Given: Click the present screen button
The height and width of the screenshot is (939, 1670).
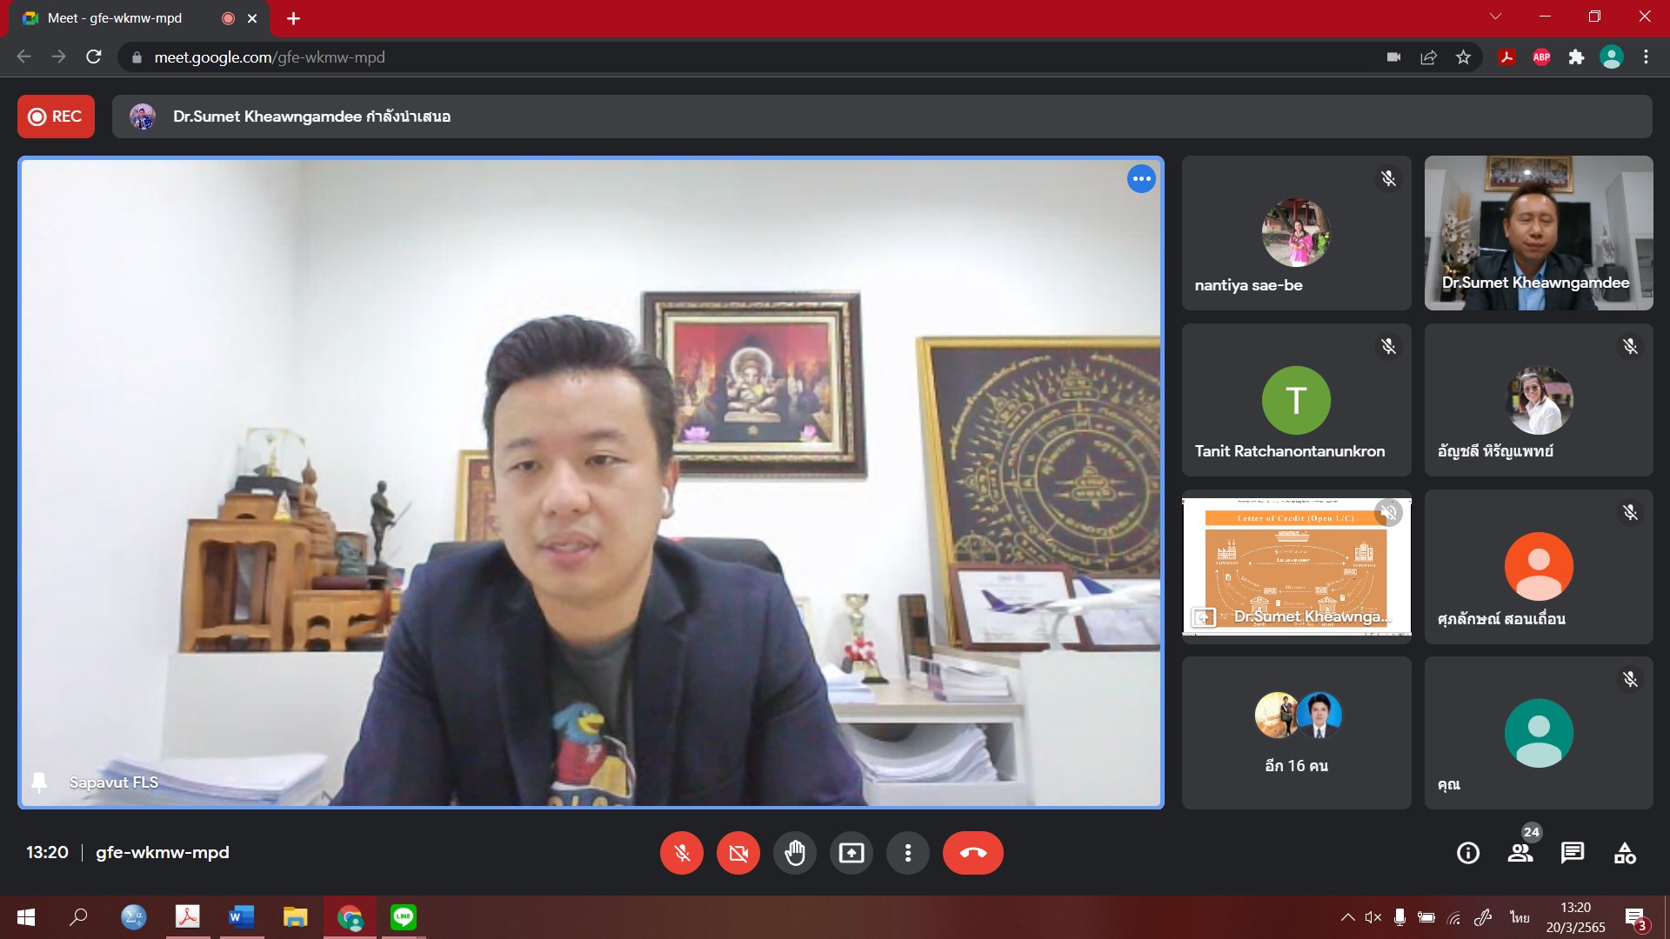Looking at the screenshot, I should pyautogui.click(x=851, y=853).
